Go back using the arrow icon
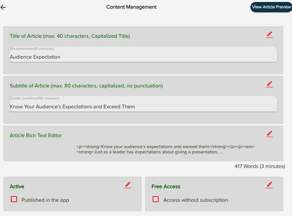The image size is (292, 216). coord(3,7)
